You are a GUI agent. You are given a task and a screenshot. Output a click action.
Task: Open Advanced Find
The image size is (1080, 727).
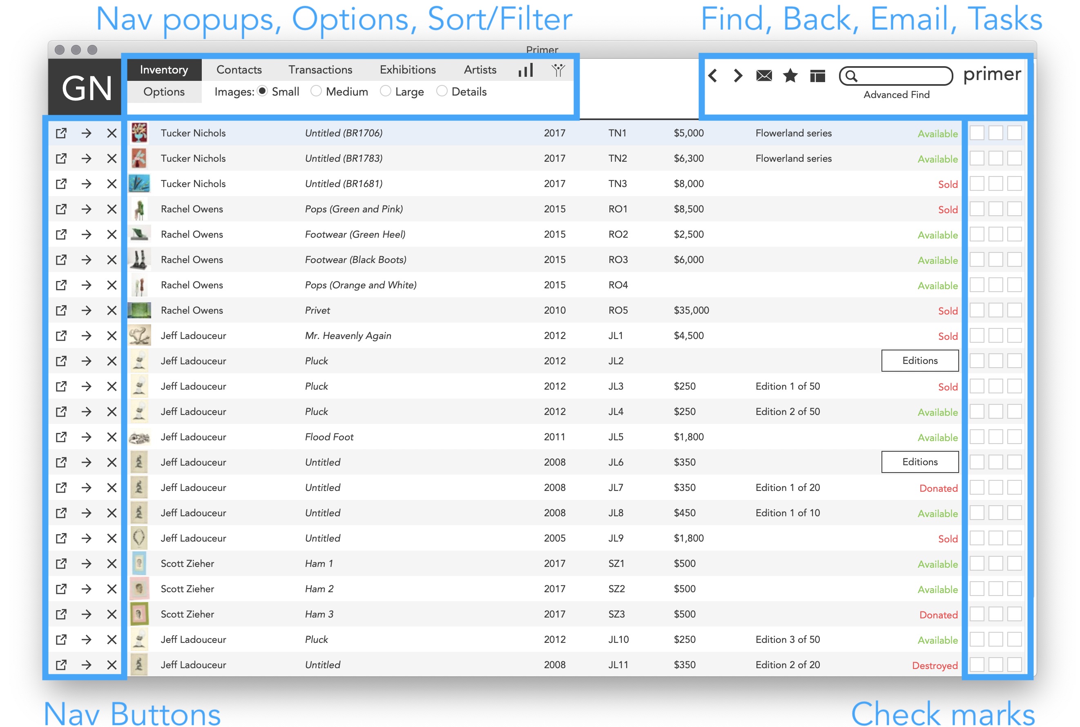click(896, 95)
